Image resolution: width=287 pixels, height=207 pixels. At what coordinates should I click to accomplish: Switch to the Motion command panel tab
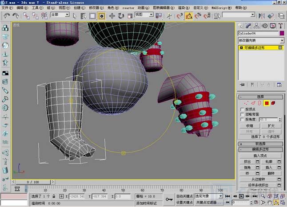265,26
